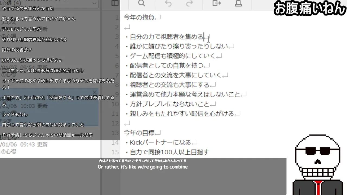The image size is (347, 195).
Task: Click the line 自力で同接100人以上目指す
Action: click(x=167, y=152)
